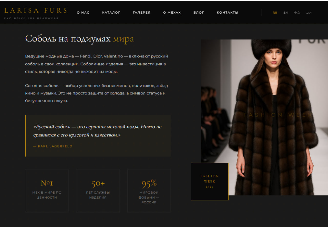328x227 pixels.
Task: Select the Chinese language option
Action: point(297,13)
